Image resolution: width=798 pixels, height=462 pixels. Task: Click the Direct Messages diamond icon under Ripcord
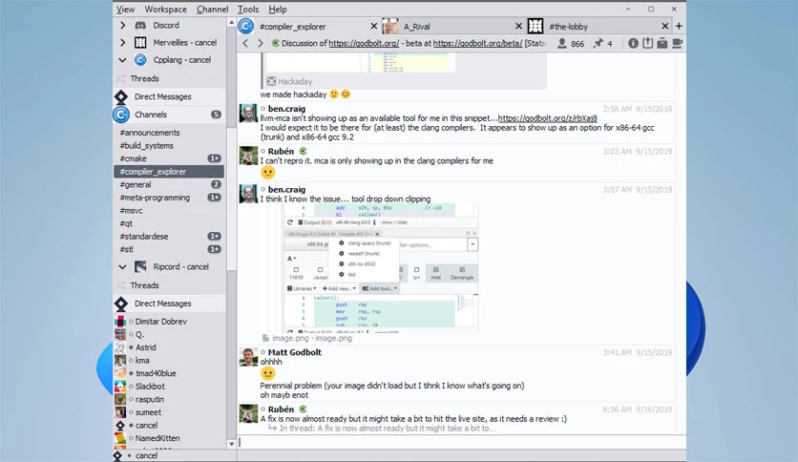[121, 304]
